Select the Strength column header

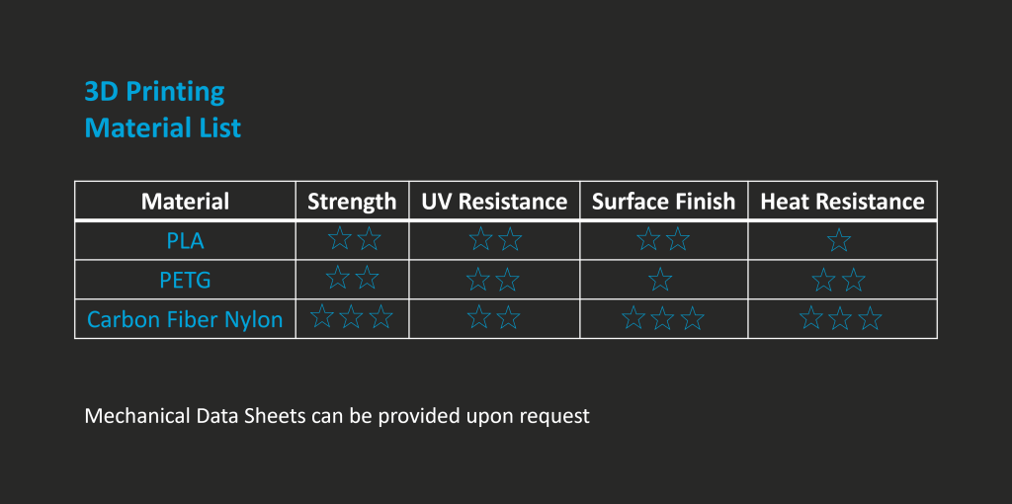[352, 202]
